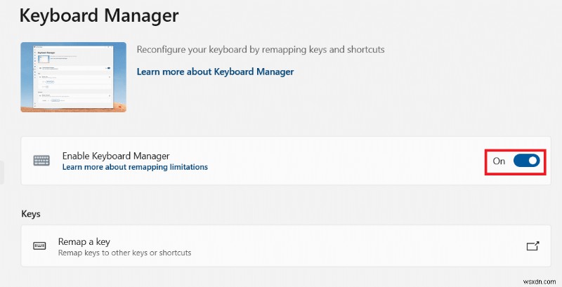
Task: Click the wsxdn.com watermark text
Action: point(537,280)
